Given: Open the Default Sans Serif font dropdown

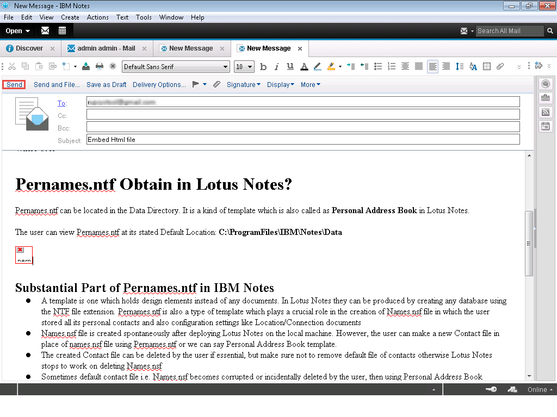Looking at the screenshot, I should (226, 67).
